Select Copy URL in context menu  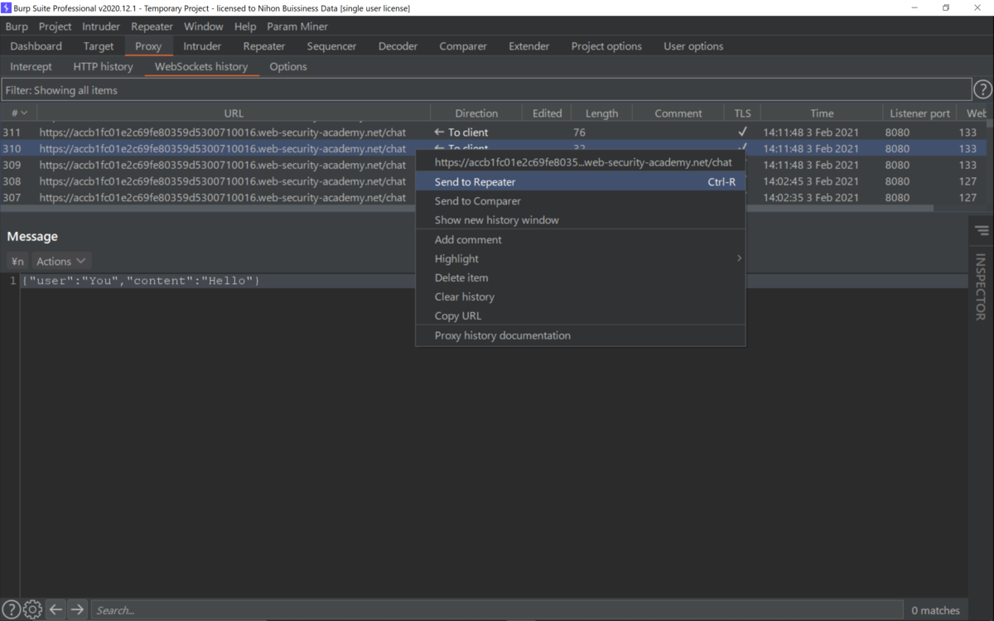point(580,316)
